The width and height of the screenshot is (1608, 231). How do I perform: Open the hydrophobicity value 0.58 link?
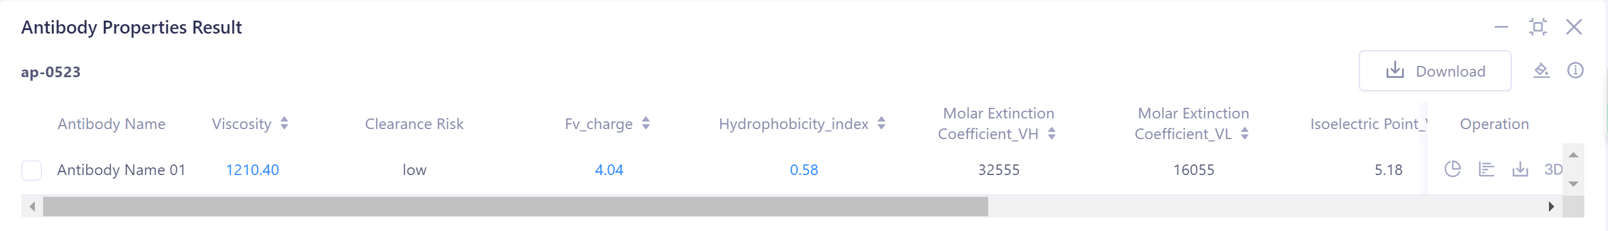point(804,170)
